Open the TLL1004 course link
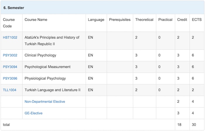The height and width of the screenshot is (131, 205). [x=10, y=90]
